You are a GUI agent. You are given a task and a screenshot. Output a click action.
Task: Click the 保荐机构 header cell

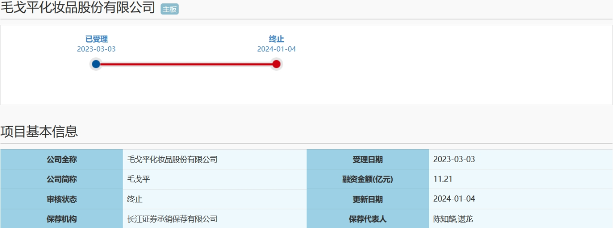click(x=61, y=219)
